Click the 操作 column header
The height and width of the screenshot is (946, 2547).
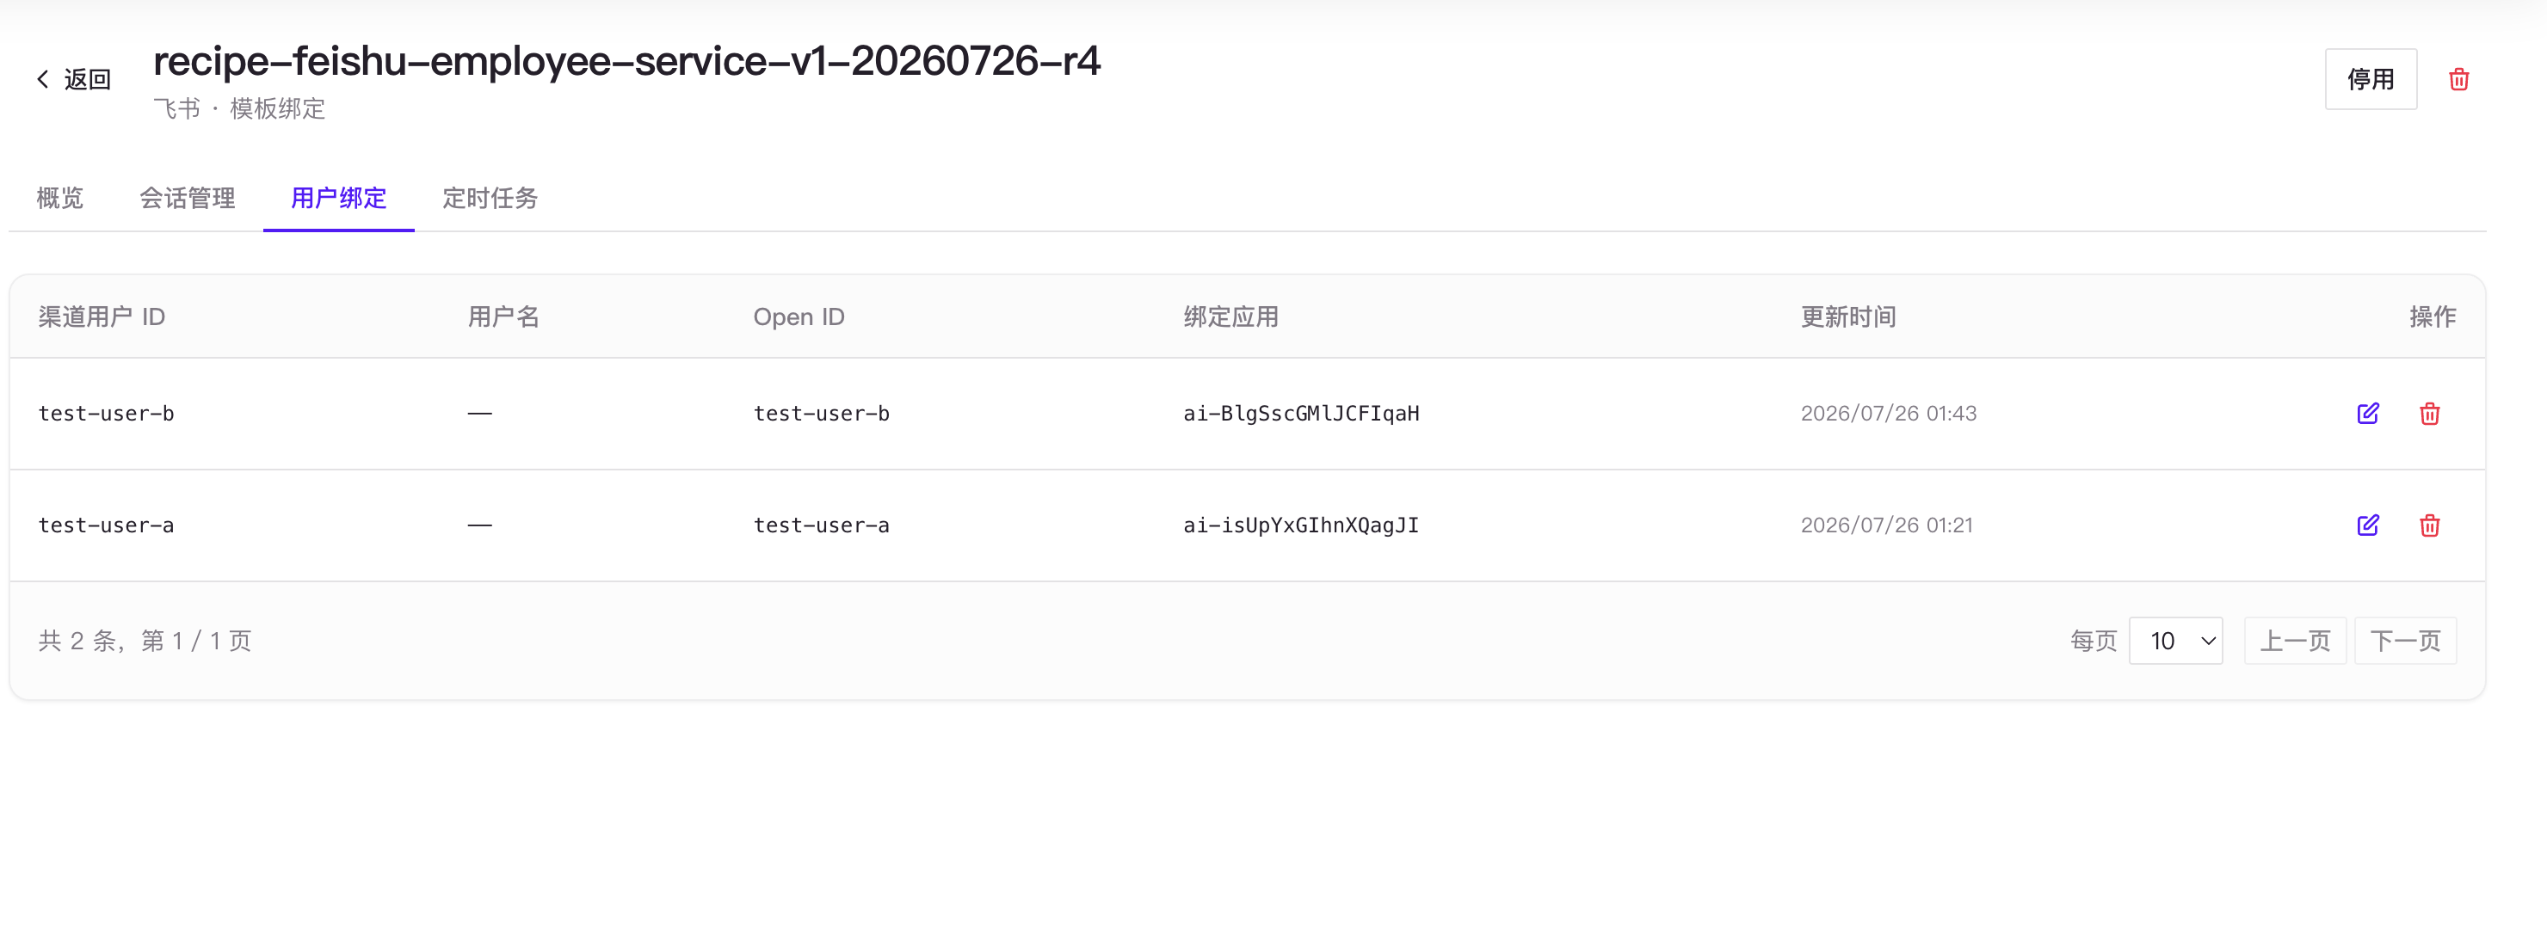2433,316
